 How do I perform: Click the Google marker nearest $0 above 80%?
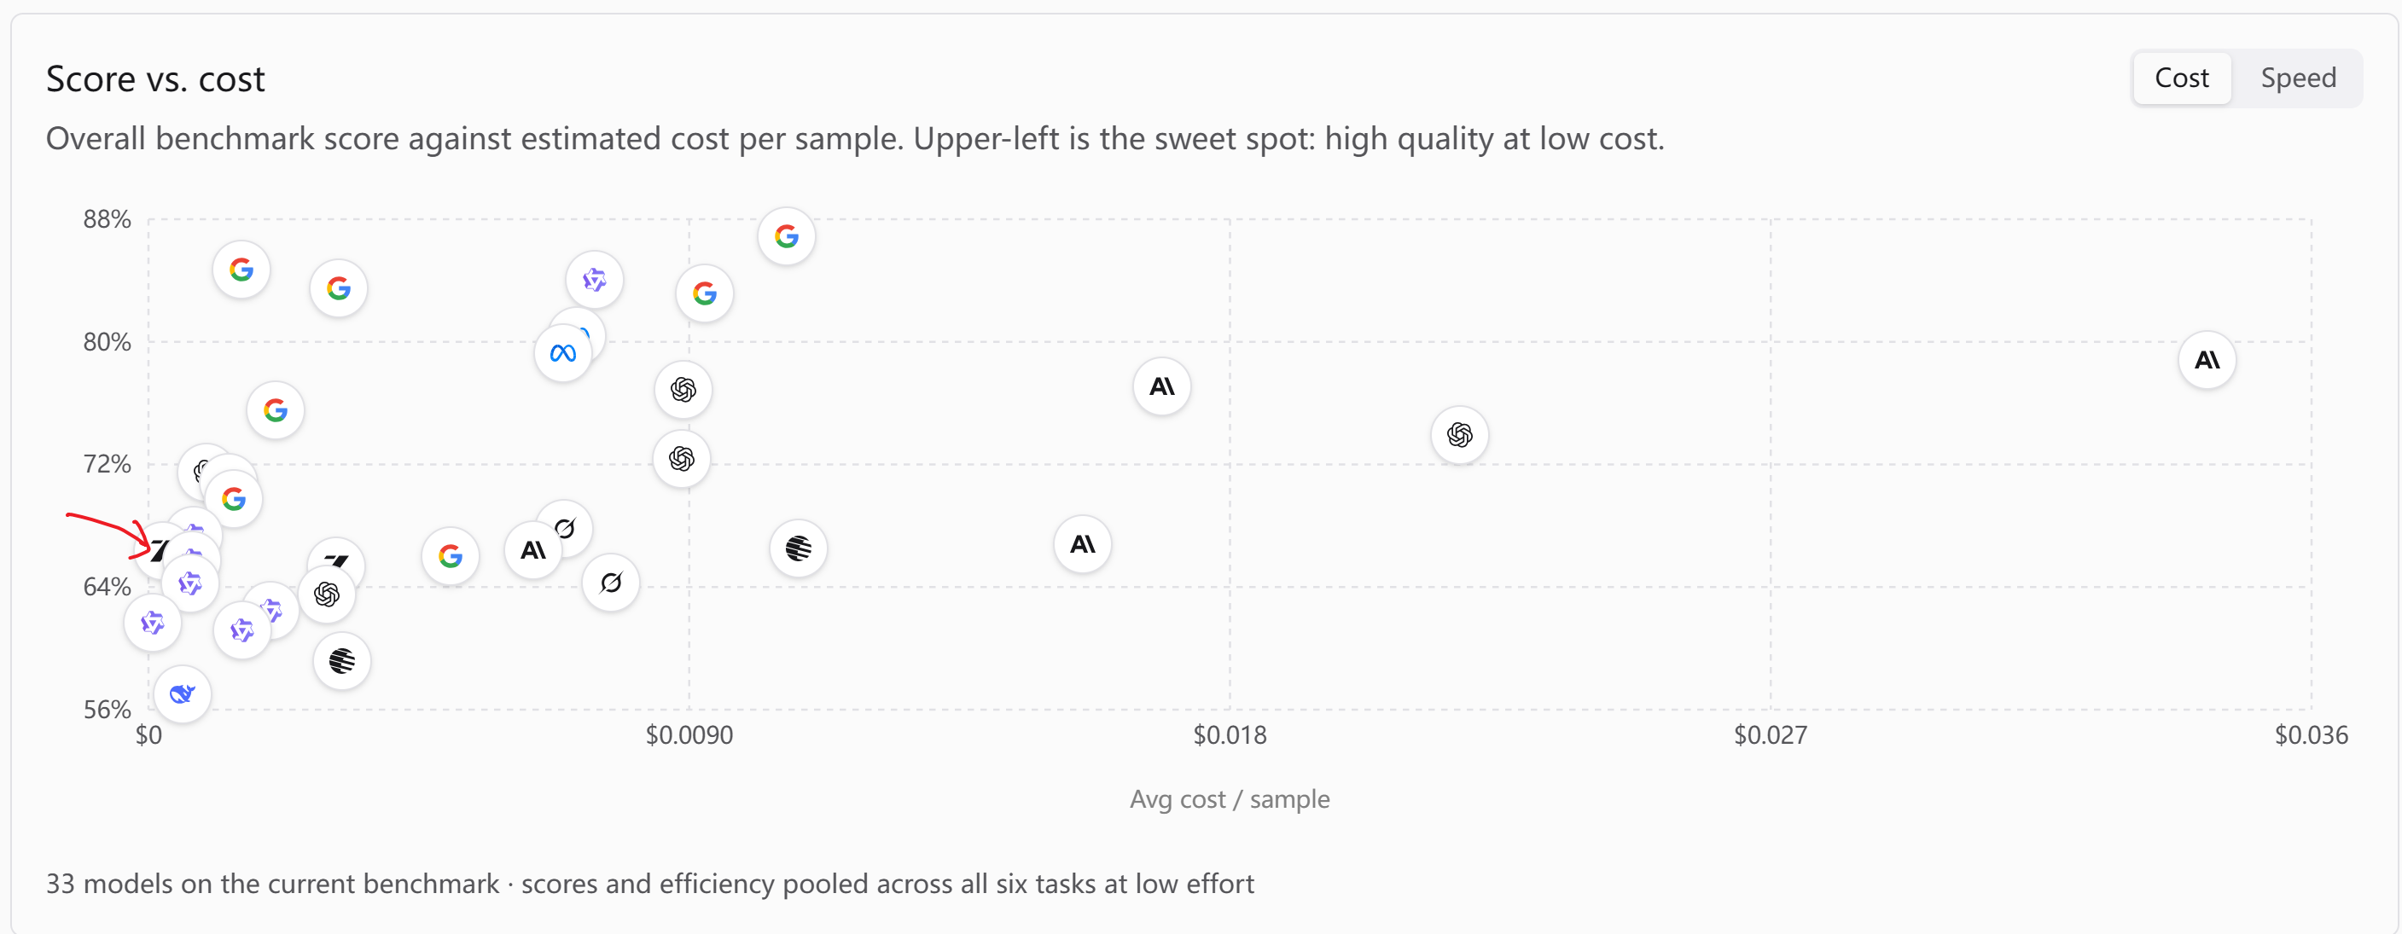pyautogui.click(x=241, y=270)
